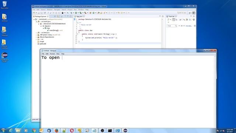Collapse src/main/java folder node
Image resolution: width=236 pixels, height=133 pixels.
pyautogui.click(x=36, y=21)
